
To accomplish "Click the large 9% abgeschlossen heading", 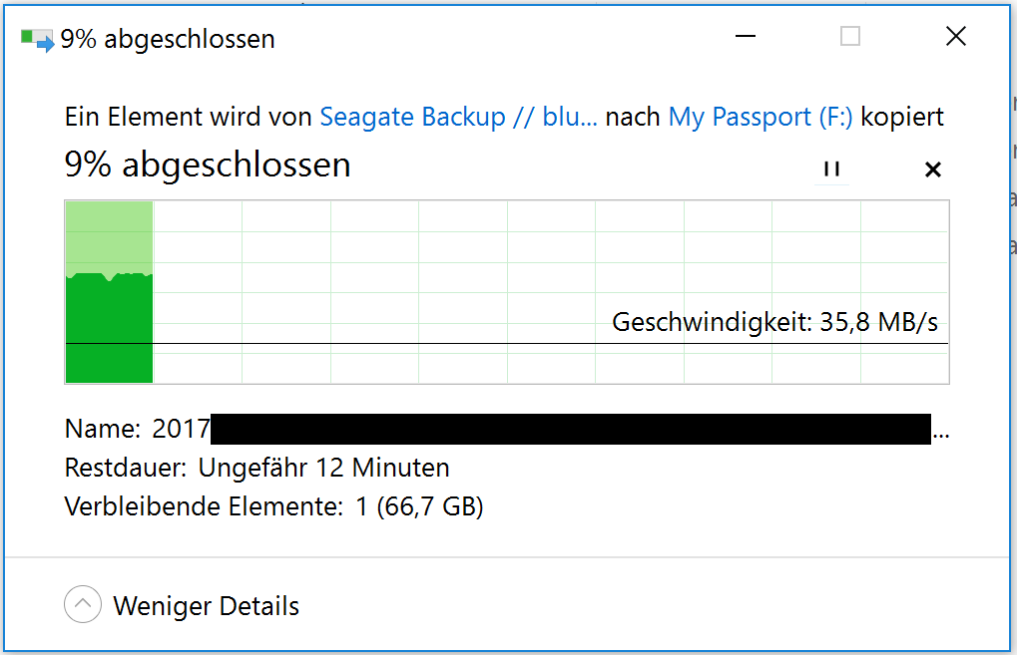I will pos(208,164).
